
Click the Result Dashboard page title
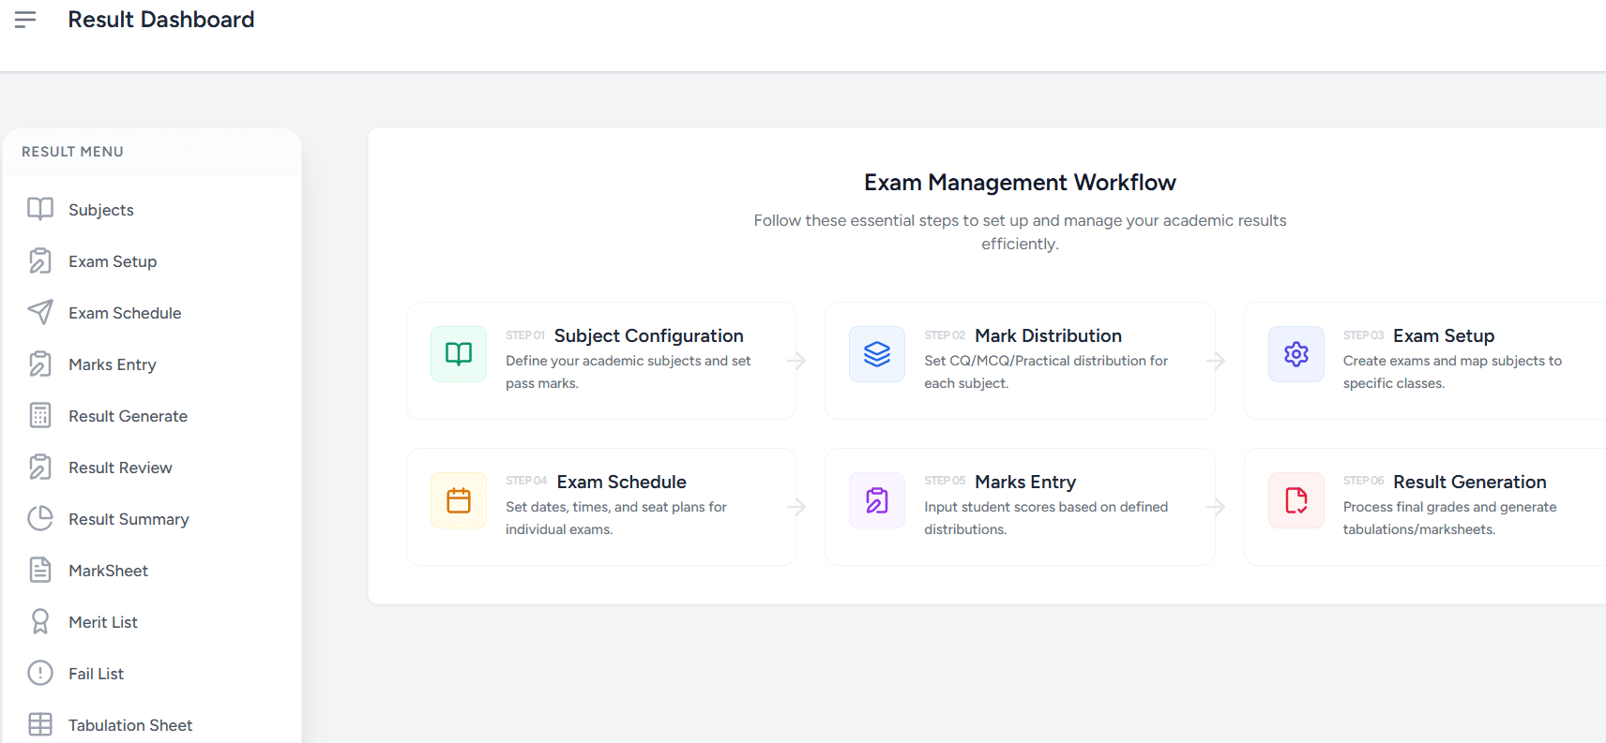coord(161,20)
